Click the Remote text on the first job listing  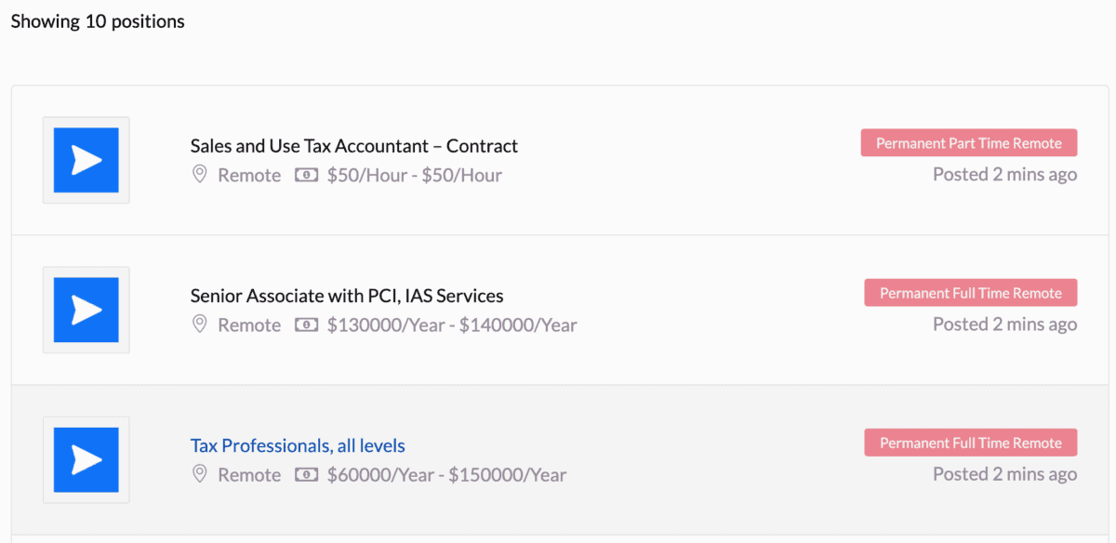tap(248, 174)
